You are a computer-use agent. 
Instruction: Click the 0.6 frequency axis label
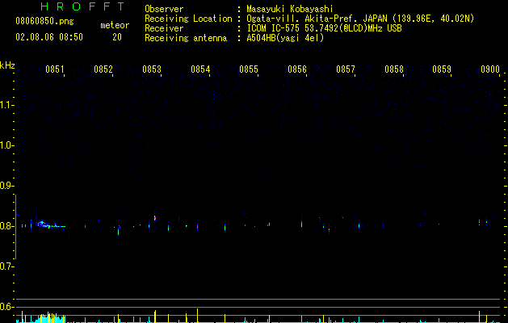pos(6,307)
